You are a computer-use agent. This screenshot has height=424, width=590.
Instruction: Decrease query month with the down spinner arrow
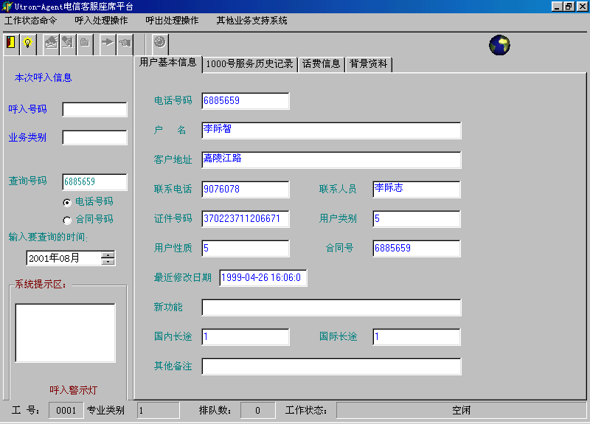click(108, 262)
